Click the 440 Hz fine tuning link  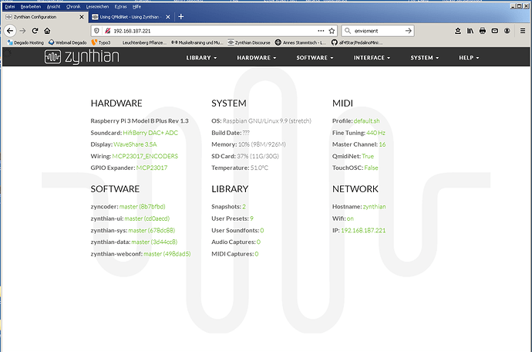pyautogui.click(x=375, y=133)
